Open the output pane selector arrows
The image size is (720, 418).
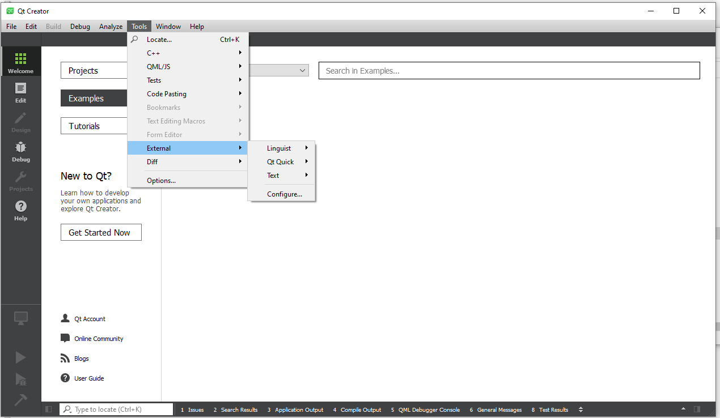click(581, 410)
